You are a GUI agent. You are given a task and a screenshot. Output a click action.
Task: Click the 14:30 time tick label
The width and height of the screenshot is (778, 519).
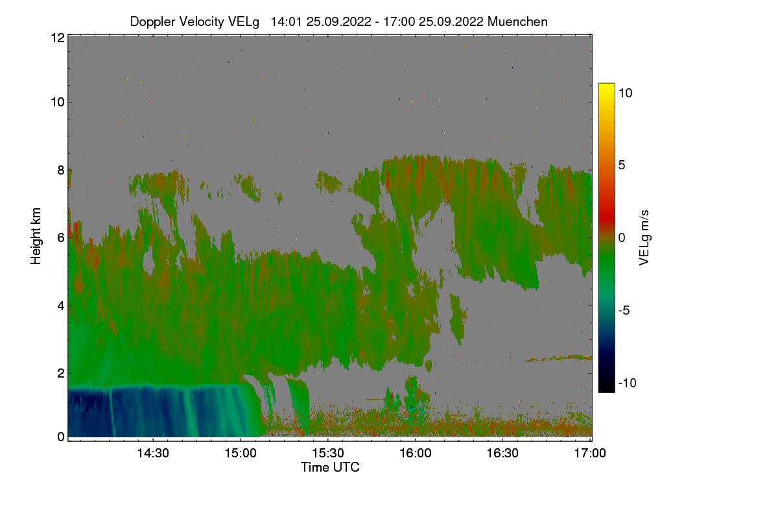[152, 453]
